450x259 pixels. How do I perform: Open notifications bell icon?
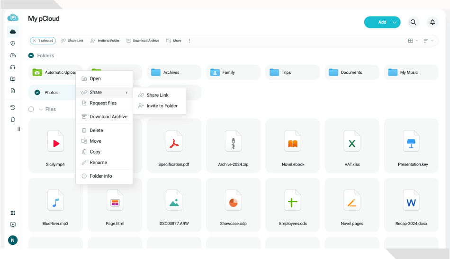pyautogui.click(x=432, y=22)
